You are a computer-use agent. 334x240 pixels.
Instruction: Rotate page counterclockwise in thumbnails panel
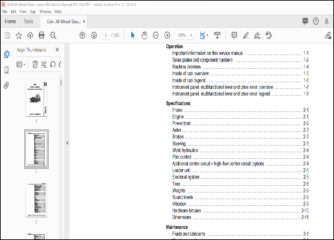pyautogui.click(x=53, y=64)
